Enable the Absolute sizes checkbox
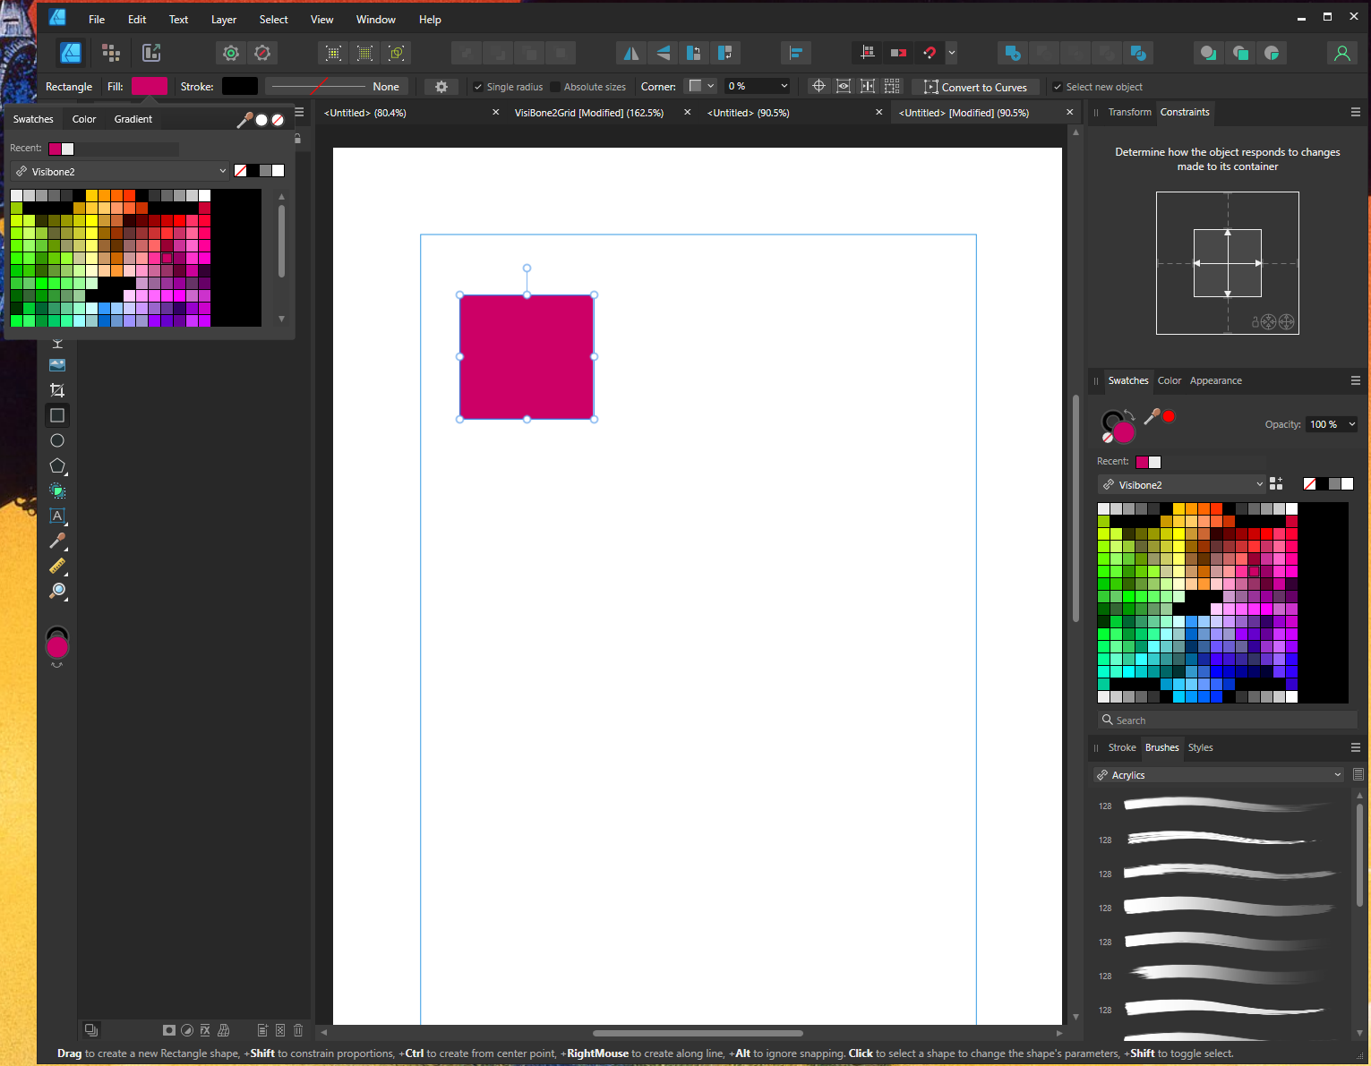Screen dimensions: 1371x1066 click(x=556, y=87)
